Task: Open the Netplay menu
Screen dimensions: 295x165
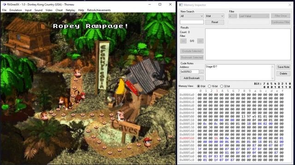Action: click(x=71, y=10)
